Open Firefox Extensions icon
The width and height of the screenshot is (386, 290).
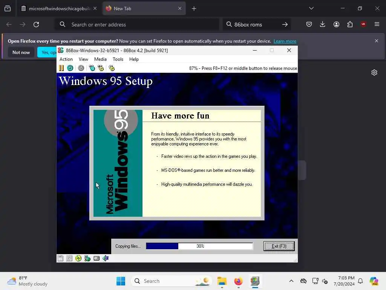[x=350, y=24]
